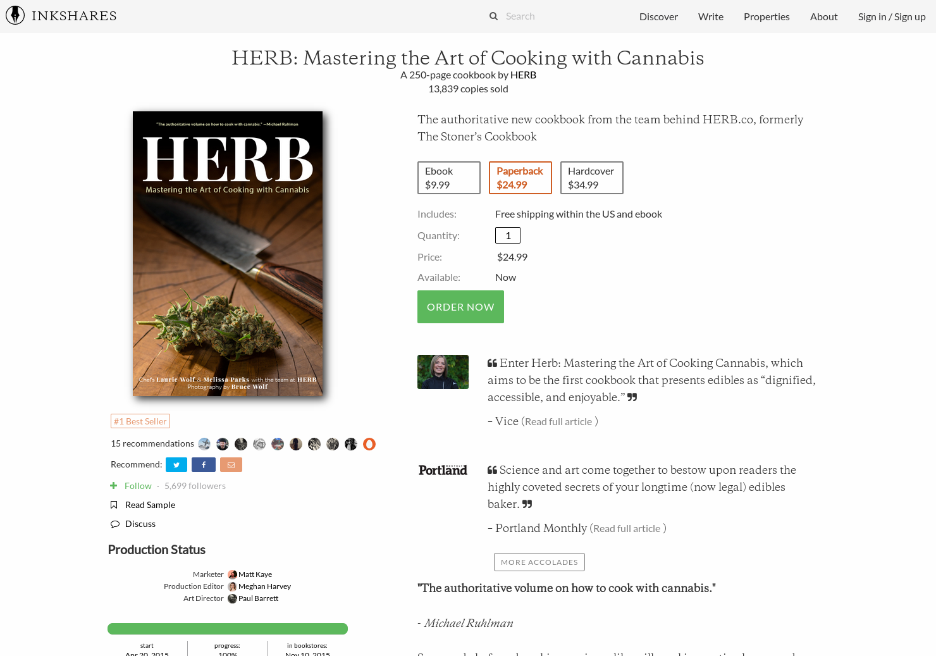This screenshot has width=936, height=656.
Task: Open the Discover menu item
Action: click(x=658, y=16)
